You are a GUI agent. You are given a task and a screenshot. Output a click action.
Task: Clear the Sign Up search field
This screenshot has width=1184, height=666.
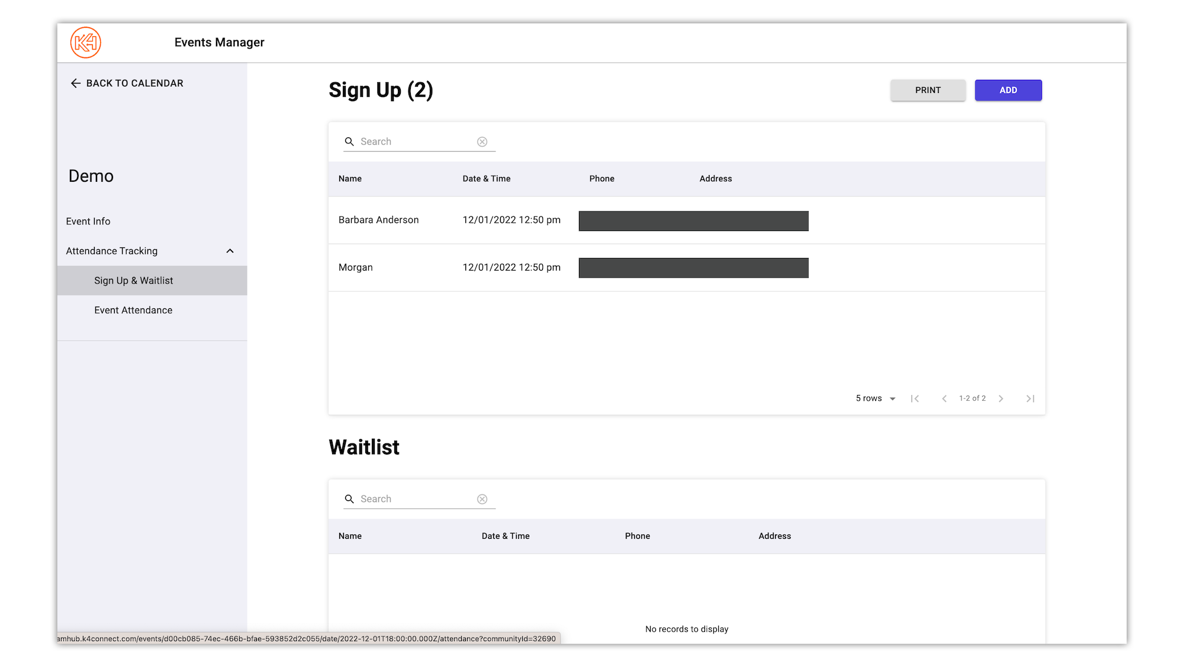482,141
